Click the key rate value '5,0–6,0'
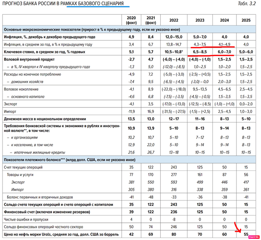Image resolution: width=261 pixels, height=240 pixels. coord(246,52)
